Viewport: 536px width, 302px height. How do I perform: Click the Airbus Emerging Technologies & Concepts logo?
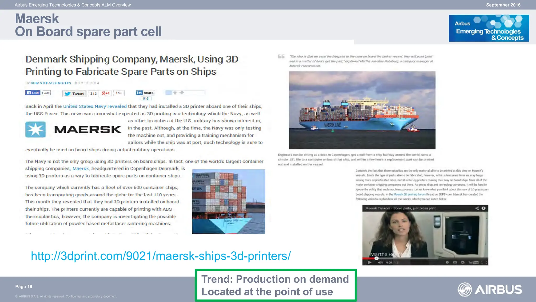489,28
